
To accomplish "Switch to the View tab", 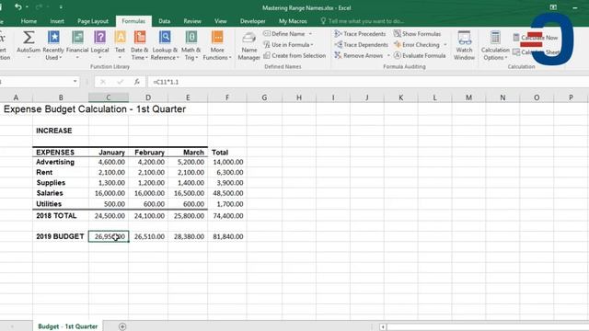I will [221, 21].
